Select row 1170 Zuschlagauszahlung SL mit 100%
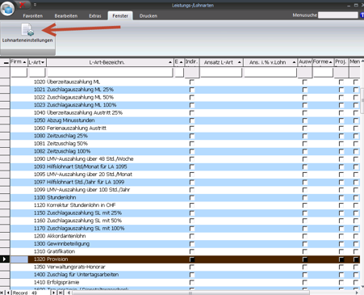364x295 pixels. 185,229
